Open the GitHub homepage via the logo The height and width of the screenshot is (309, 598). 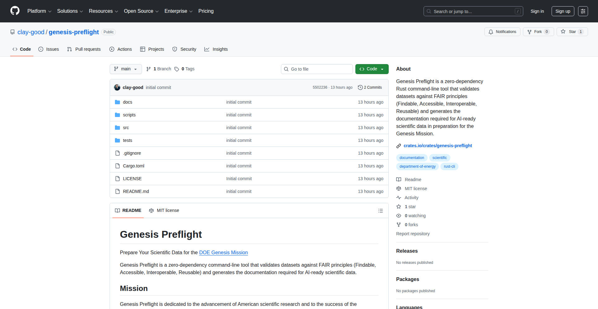[14, 11]
